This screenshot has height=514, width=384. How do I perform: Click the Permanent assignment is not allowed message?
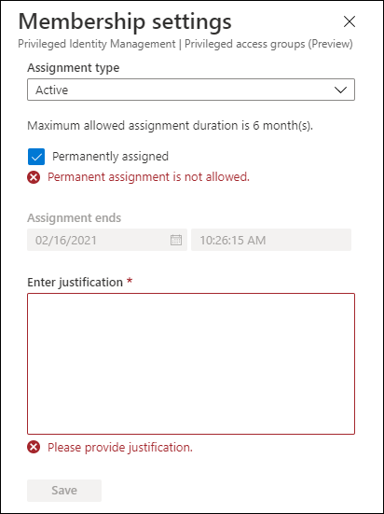[148, 177]
